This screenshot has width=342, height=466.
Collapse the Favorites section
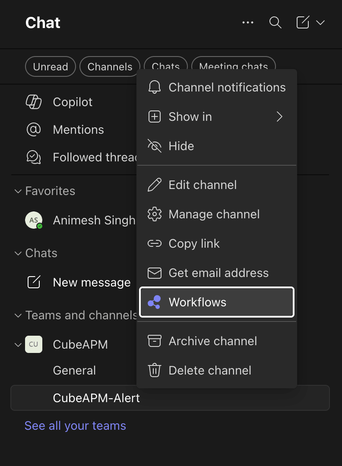[x=18, y=191]
